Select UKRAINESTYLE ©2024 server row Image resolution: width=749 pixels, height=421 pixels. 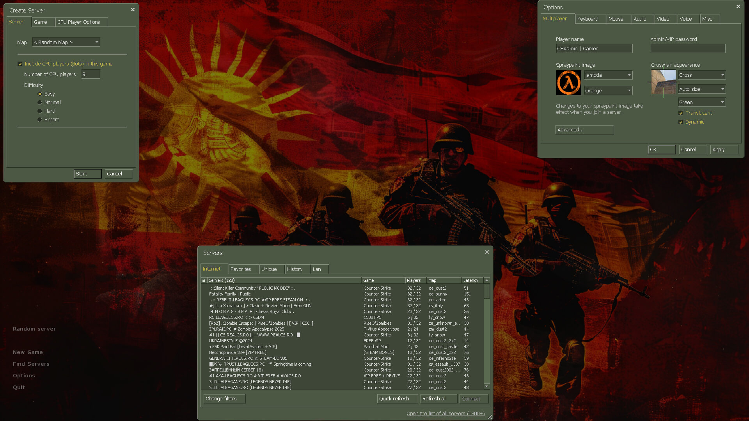(x=342, y=341)
